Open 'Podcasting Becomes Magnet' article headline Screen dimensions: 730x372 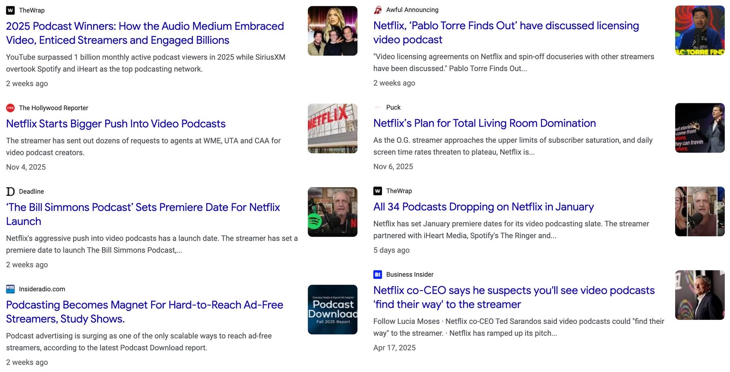click(x=145, y=312)
